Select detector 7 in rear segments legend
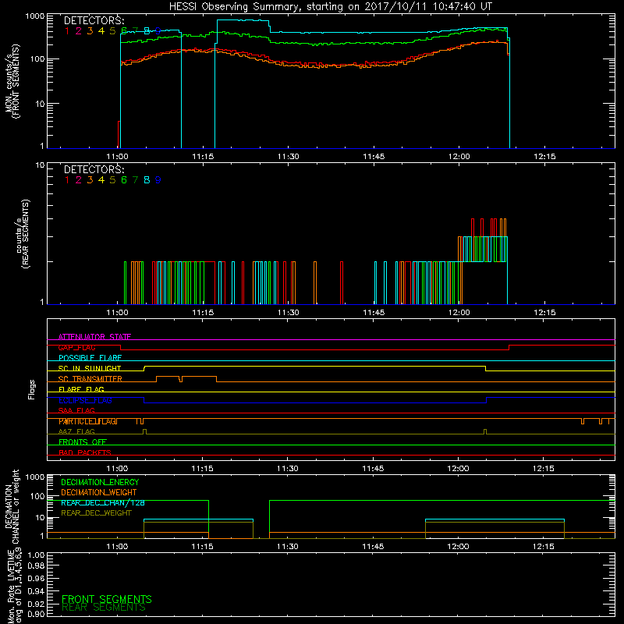The height and width of the screenshot is (624, 624). pyautogui.click(x=135, y=180)
